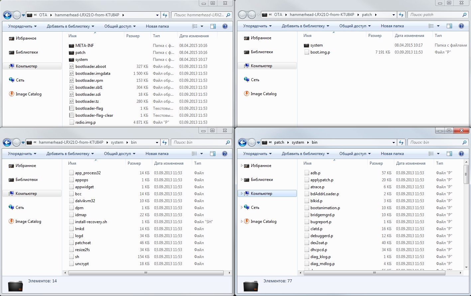Open the META-INF folder icon

71,46
